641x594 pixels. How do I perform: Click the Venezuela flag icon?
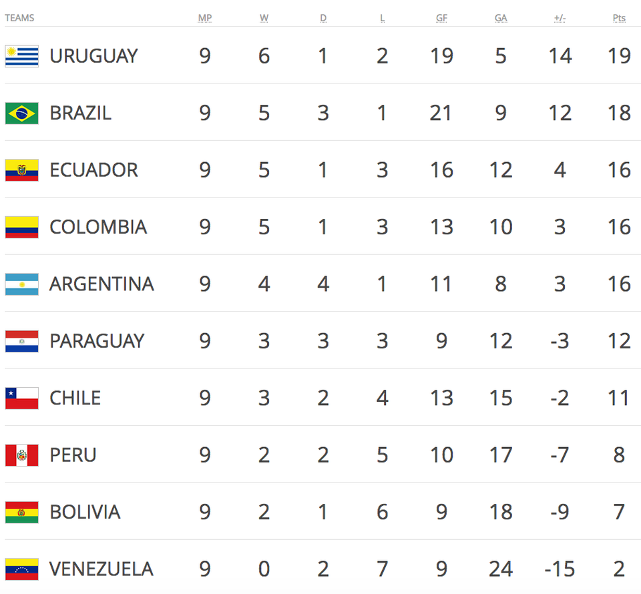pyautogui.click(x=22, y=569)
